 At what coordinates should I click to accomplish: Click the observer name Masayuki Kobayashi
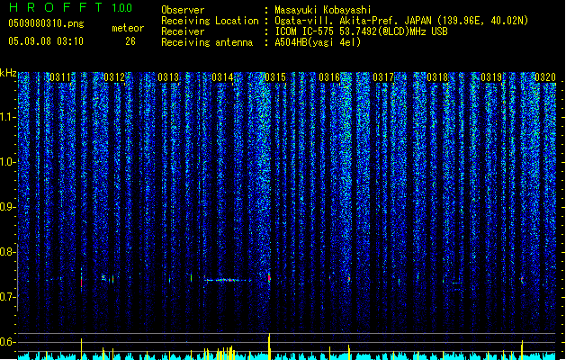(x=323, y=10)
